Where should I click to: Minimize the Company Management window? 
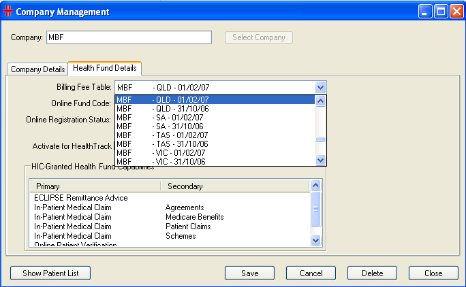425,12
